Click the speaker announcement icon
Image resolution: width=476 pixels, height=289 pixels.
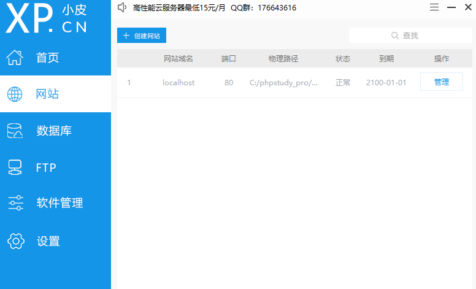(122, 7)
